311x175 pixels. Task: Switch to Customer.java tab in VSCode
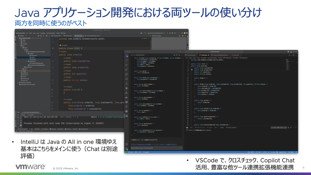point(191,55)
